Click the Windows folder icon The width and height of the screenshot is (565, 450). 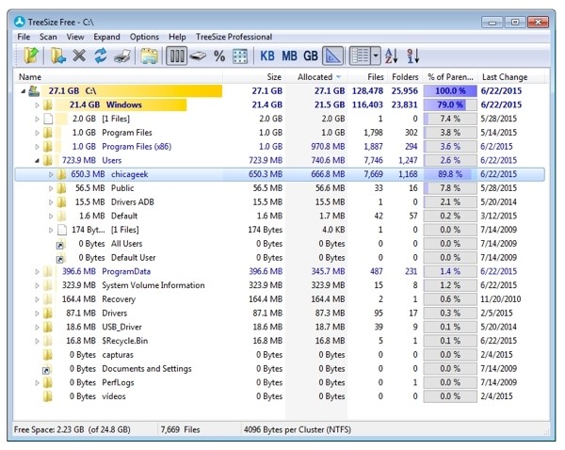48,104
